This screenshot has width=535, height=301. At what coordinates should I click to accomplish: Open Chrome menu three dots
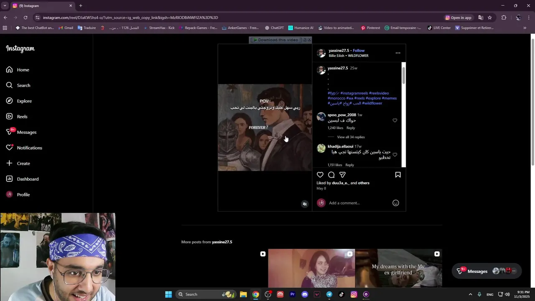[x=529, y=18]
